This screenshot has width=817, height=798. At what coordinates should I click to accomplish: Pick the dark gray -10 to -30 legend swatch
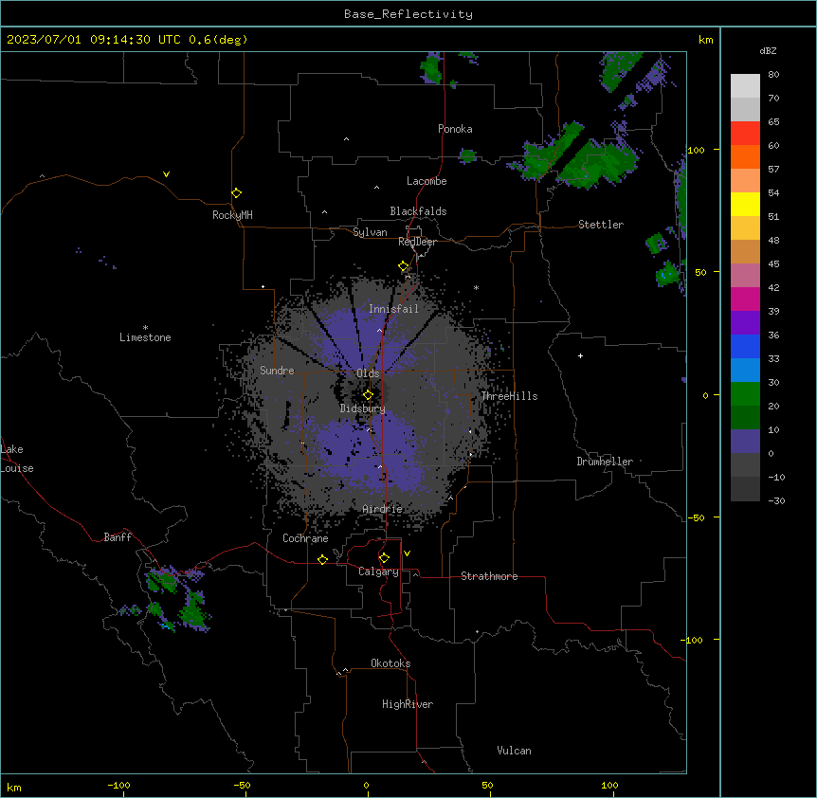click(745, 489)
